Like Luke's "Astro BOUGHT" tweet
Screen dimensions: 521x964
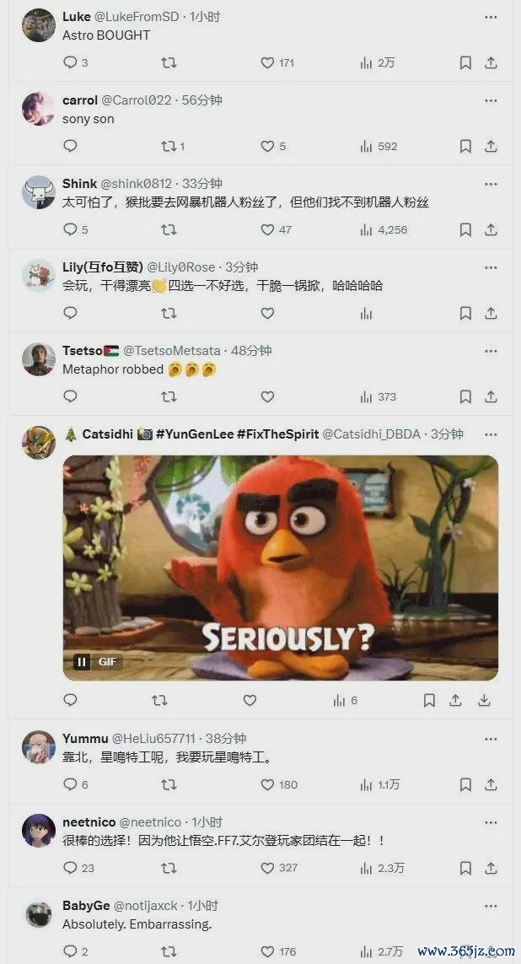(x=267, y=62)
